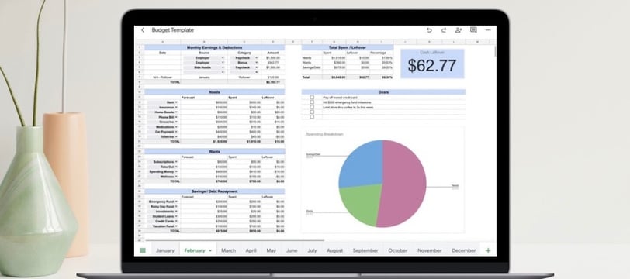Open the Emergency Fund category dropdown
This screenshot has width=630, height=279.
176,201
